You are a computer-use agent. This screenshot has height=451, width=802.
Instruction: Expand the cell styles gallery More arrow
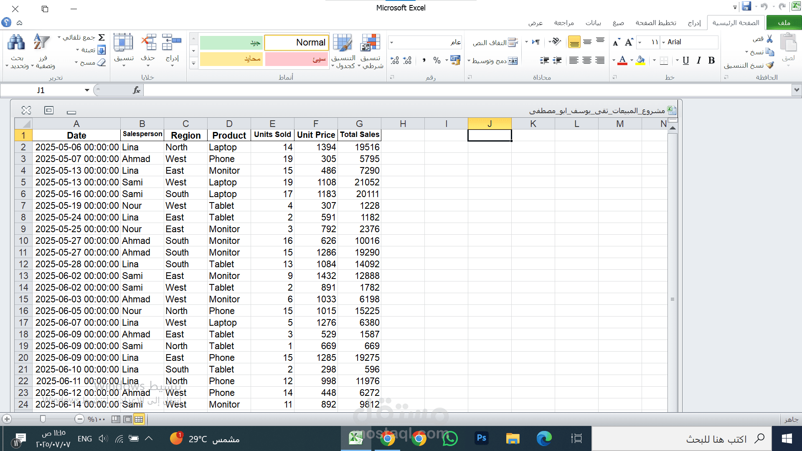coord(193,63)
